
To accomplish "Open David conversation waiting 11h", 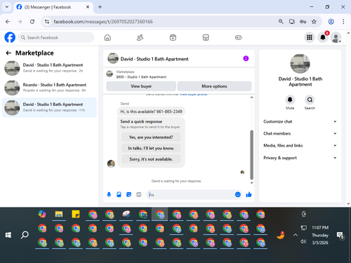I will tap(49, 107).
